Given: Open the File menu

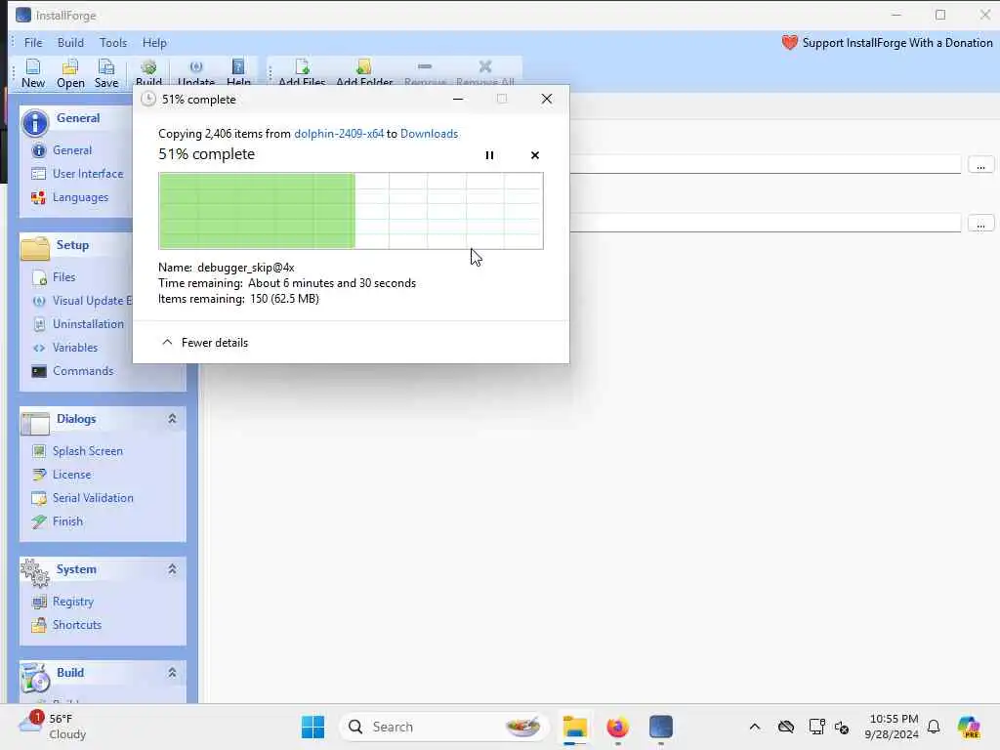Looking at the screenshot, I should point(33,43).
